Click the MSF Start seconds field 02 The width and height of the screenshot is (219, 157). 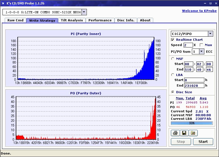(200, 64)
